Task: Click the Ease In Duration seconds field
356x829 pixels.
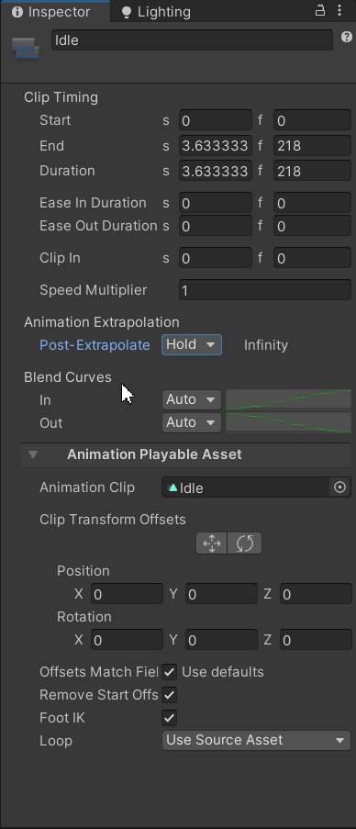Action: (x=216, y=203)
